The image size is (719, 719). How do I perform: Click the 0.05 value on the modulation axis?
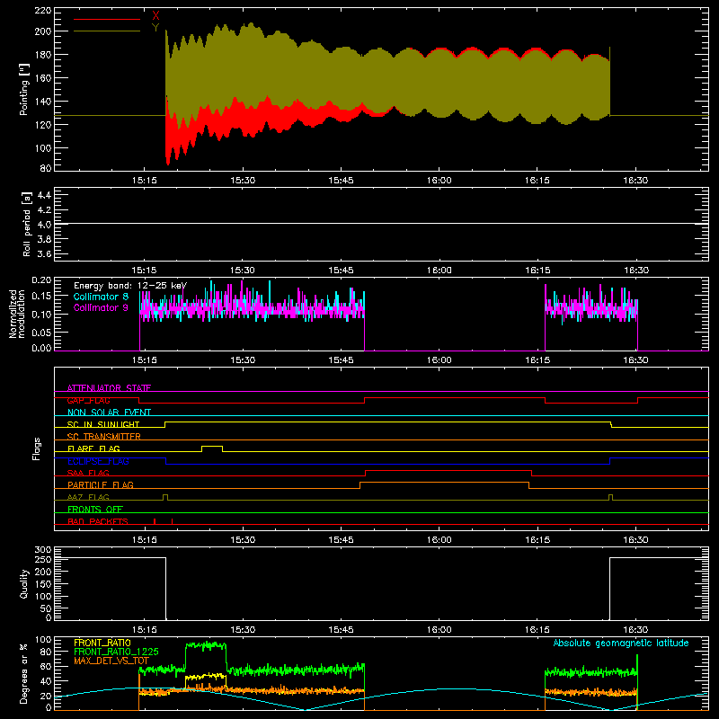click(x=41, y=332)
